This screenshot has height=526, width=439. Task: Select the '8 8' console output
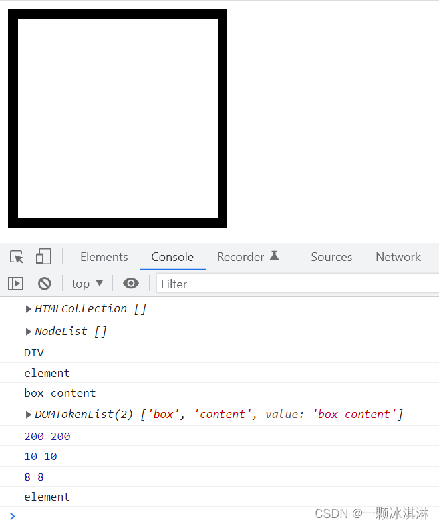(34, 477)
